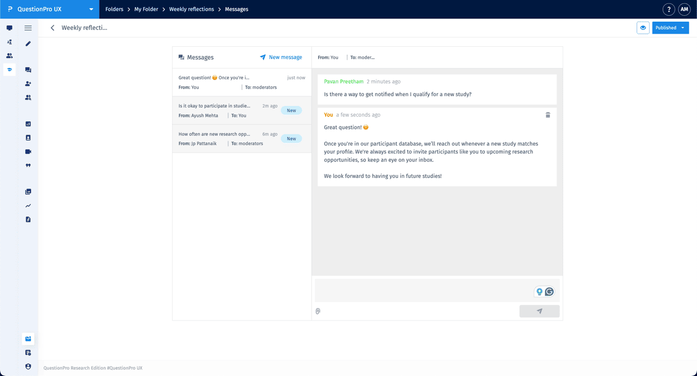The image size is (697, 376).
Task: Click the contact card profile icon
Action: coord(28,138)
